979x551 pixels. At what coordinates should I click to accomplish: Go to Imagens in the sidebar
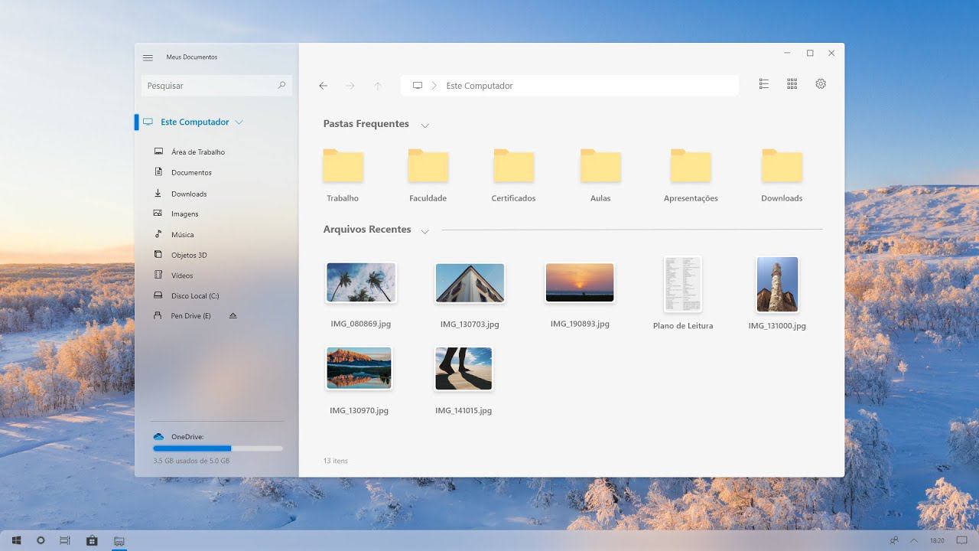coord(184,214)
